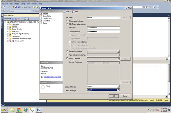The width and height of the screenshot is (171, 113).
Task: Collapse the ADMINISTRATOR server node
Action: pyautogui.click(x=5, y=22)
